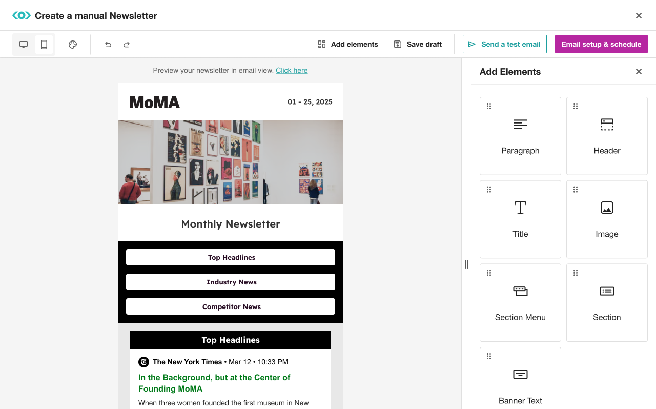Save the newsletter draft
Image resolution: width=656 pixels, height=409 pixels.
tap(417, 44)
